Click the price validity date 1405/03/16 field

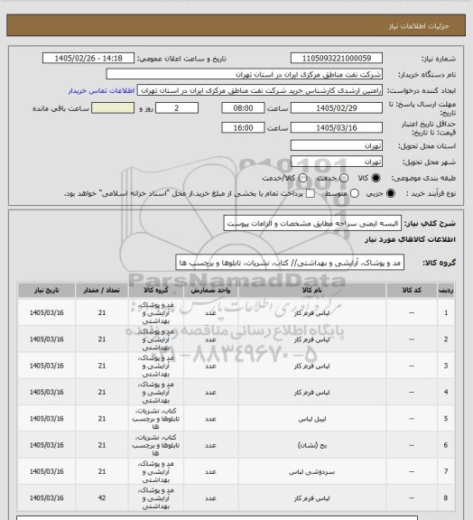(337, 127)
